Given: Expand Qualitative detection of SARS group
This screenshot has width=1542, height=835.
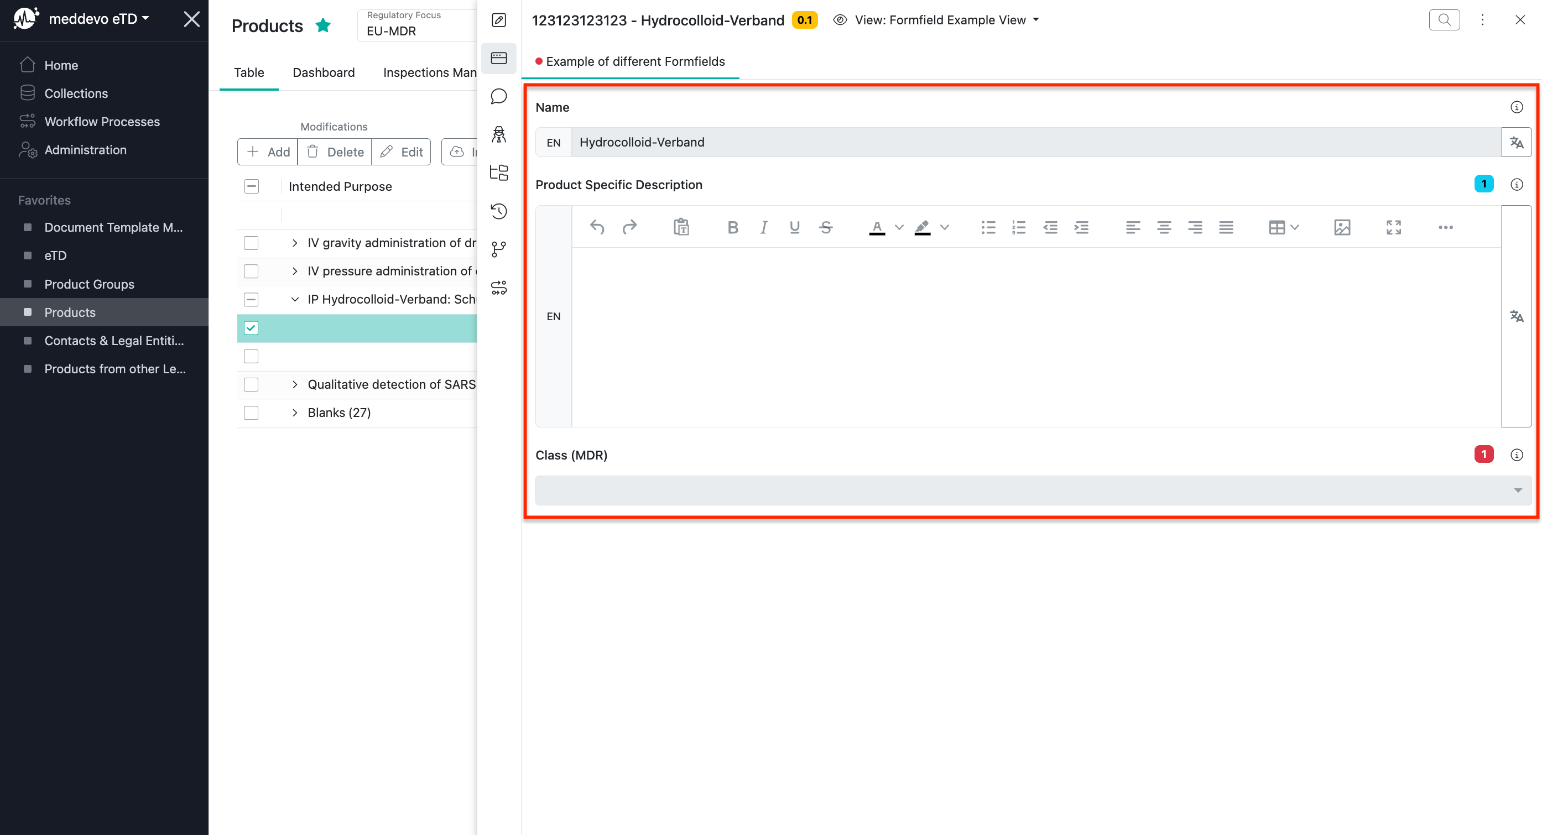Looking at the screenshot, I should tap(294, 384).
